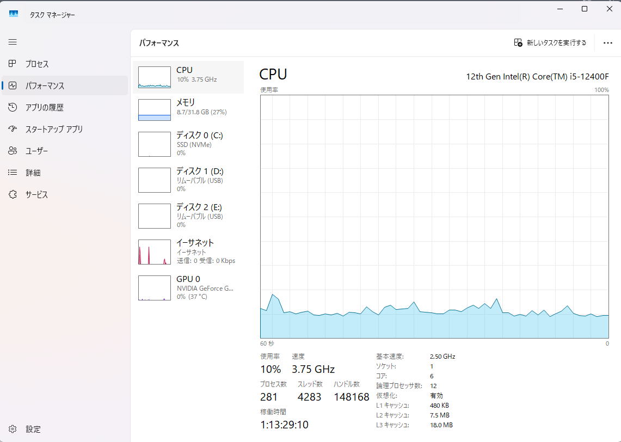Show ディスク 0 (C:) SSD graph
The height and width of the screenshot is (442, 621).
coord(188,144)
